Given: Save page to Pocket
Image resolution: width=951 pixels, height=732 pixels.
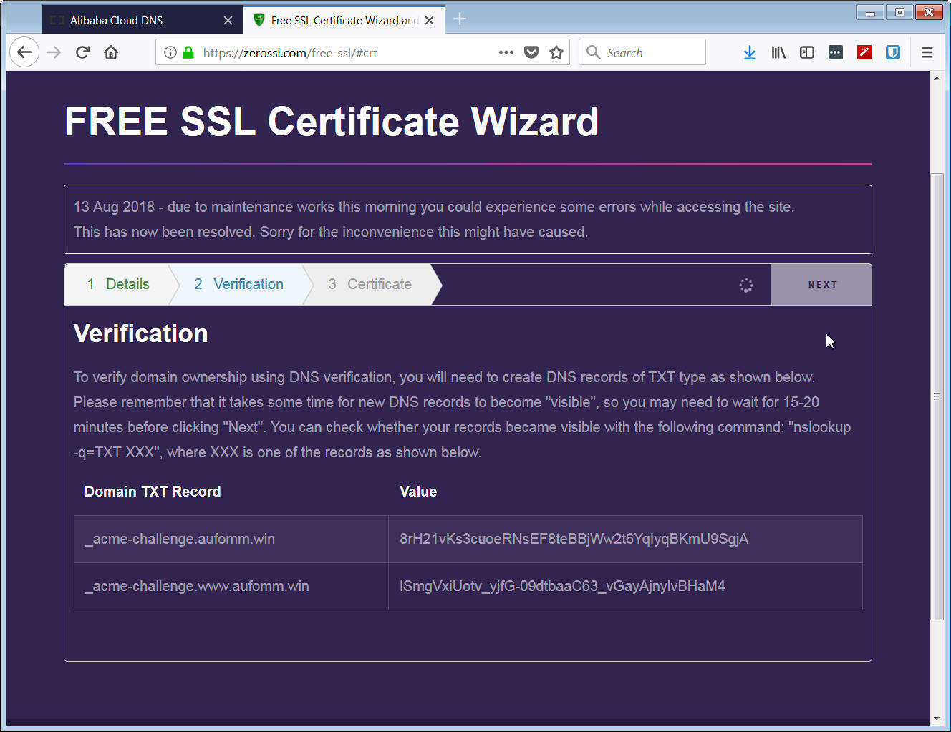Looking at the screenshot, I should click(531, 52).
